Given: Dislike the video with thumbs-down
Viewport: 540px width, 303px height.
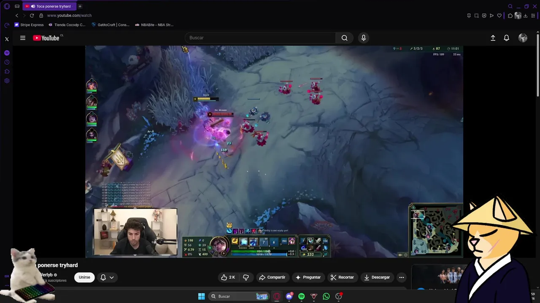Looking at the screenshot, I should (x=246, y=277).
